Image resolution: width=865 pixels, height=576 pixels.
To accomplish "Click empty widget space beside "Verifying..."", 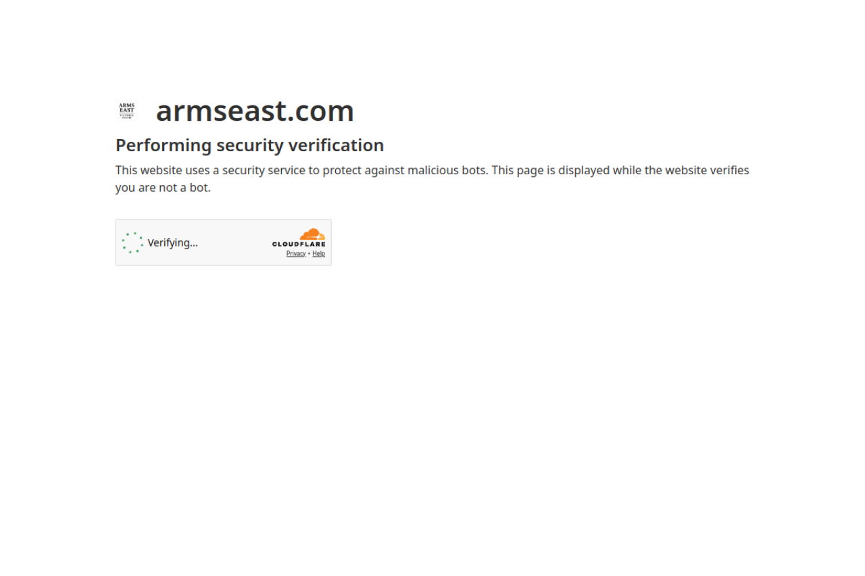I will (233, 242).
